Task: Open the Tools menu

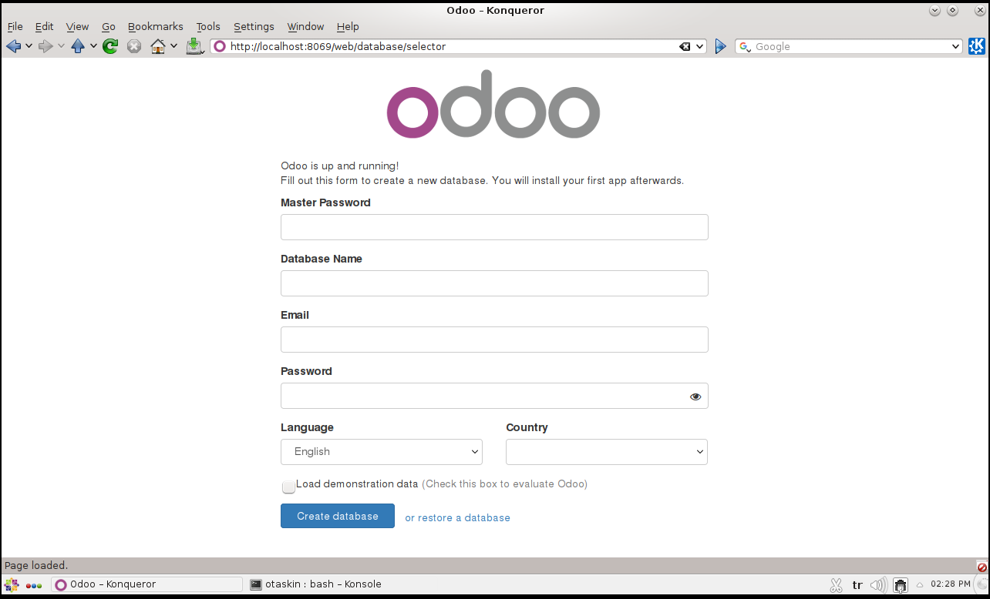Action: pyautogui.click(x=208, y=26)
